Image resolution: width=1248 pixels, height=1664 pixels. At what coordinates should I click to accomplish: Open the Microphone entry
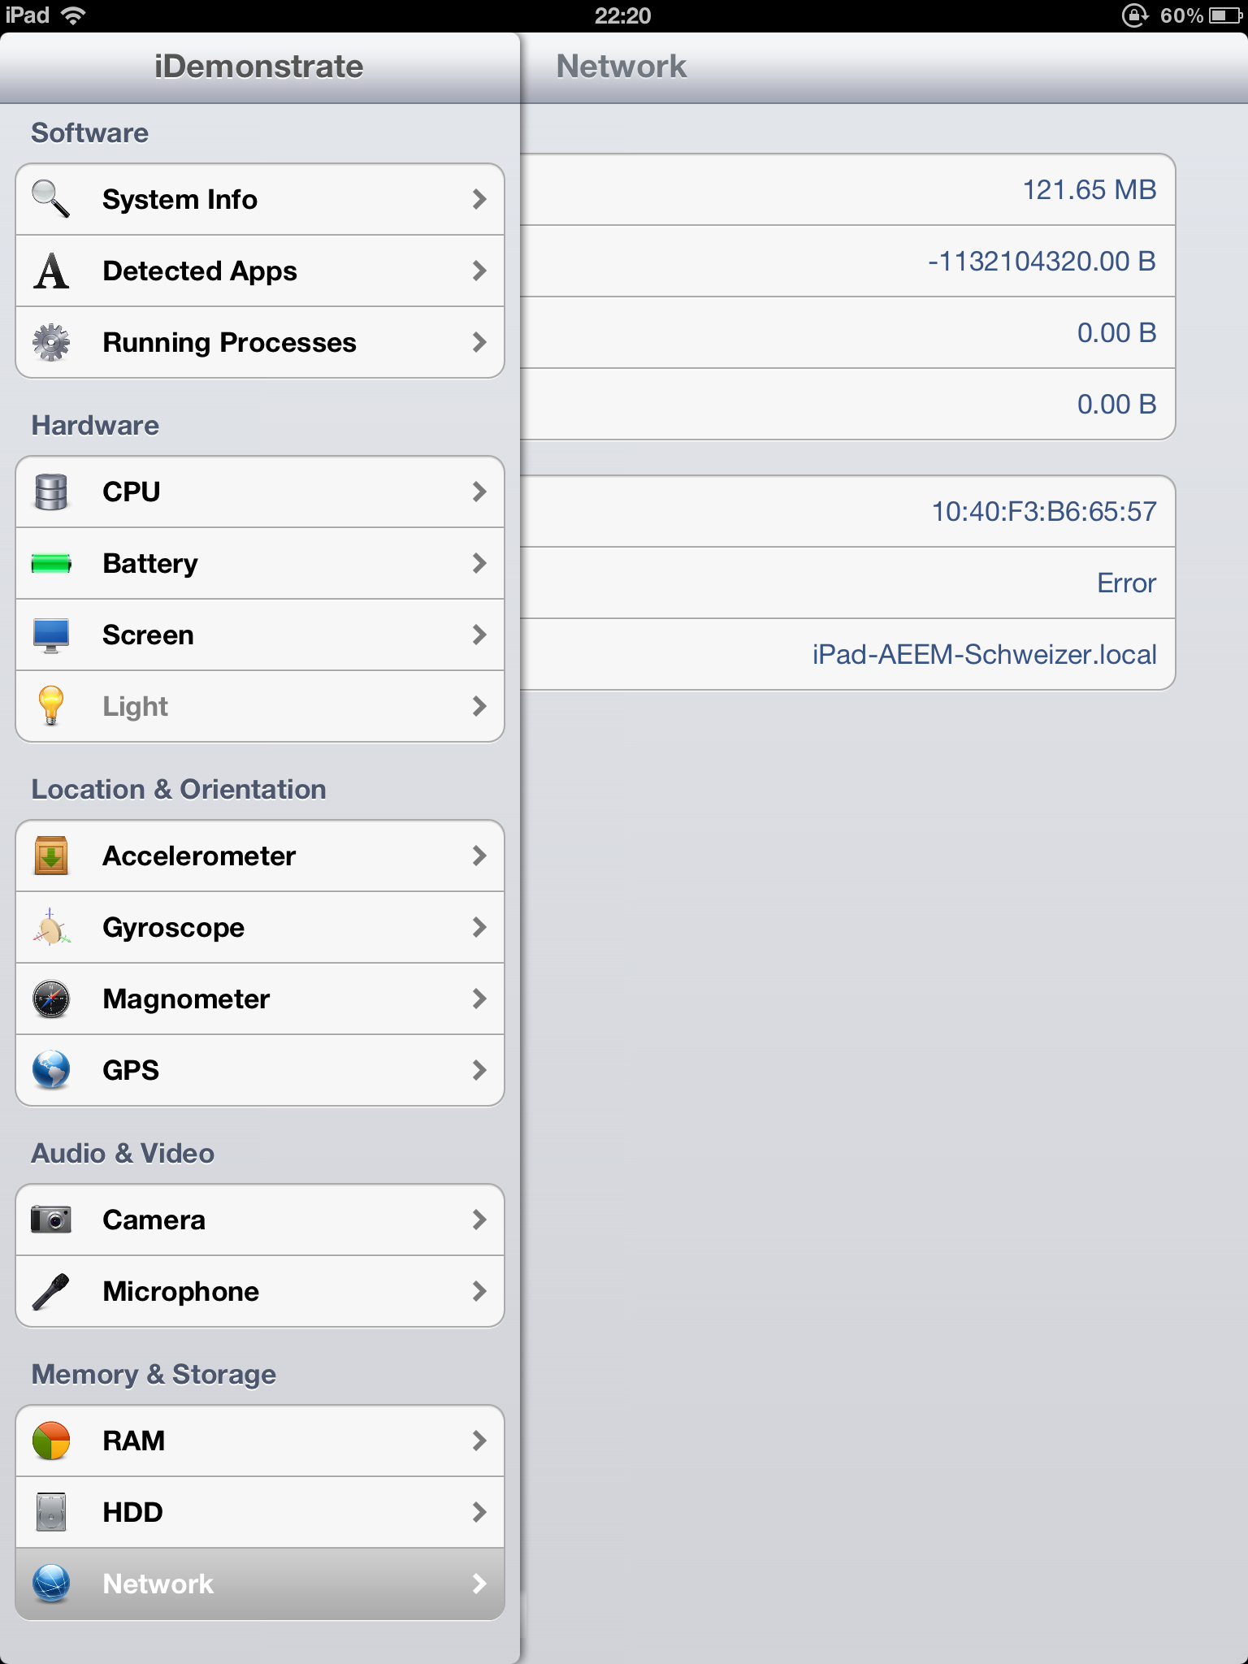(x=260, y=1291)
